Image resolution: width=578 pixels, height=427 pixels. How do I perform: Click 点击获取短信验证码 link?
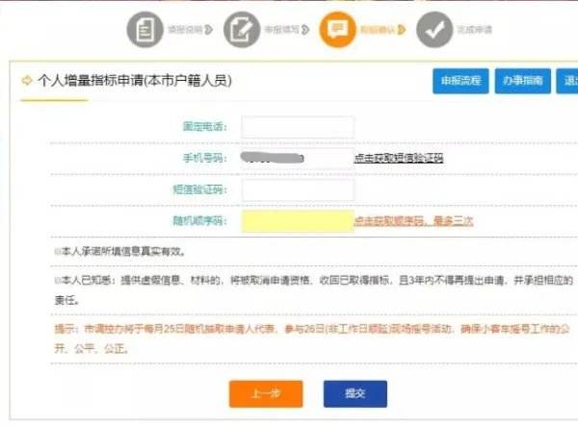coord(399,158)
